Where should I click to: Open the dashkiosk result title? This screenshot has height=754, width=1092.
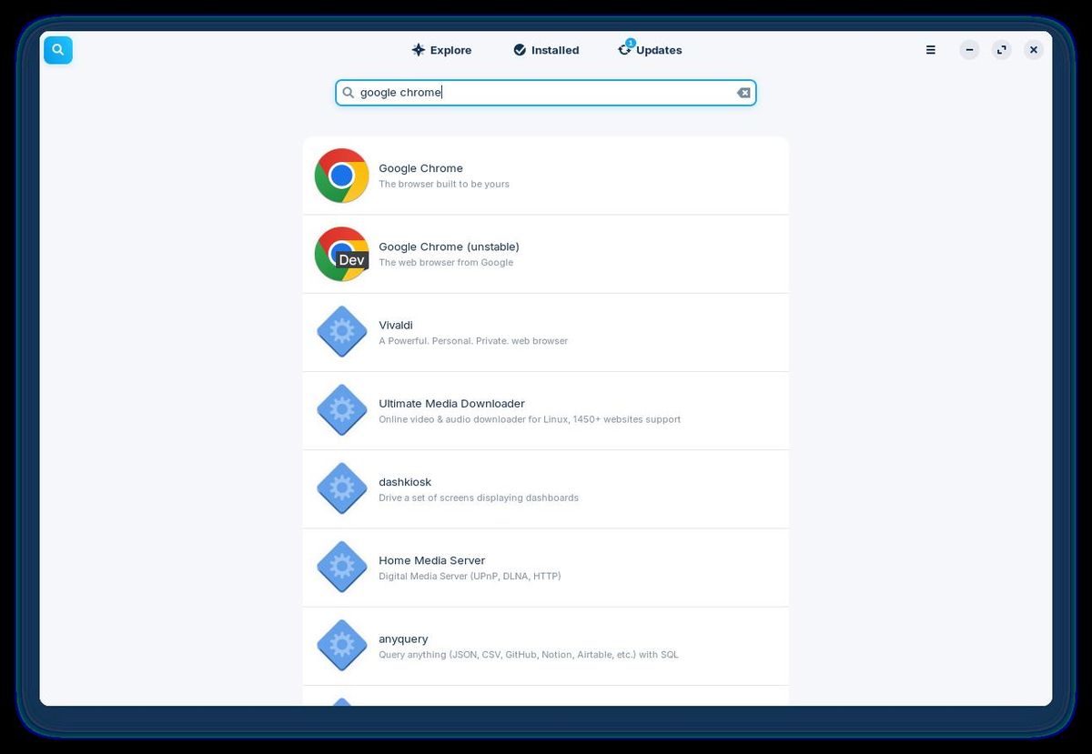click(405, 481)
